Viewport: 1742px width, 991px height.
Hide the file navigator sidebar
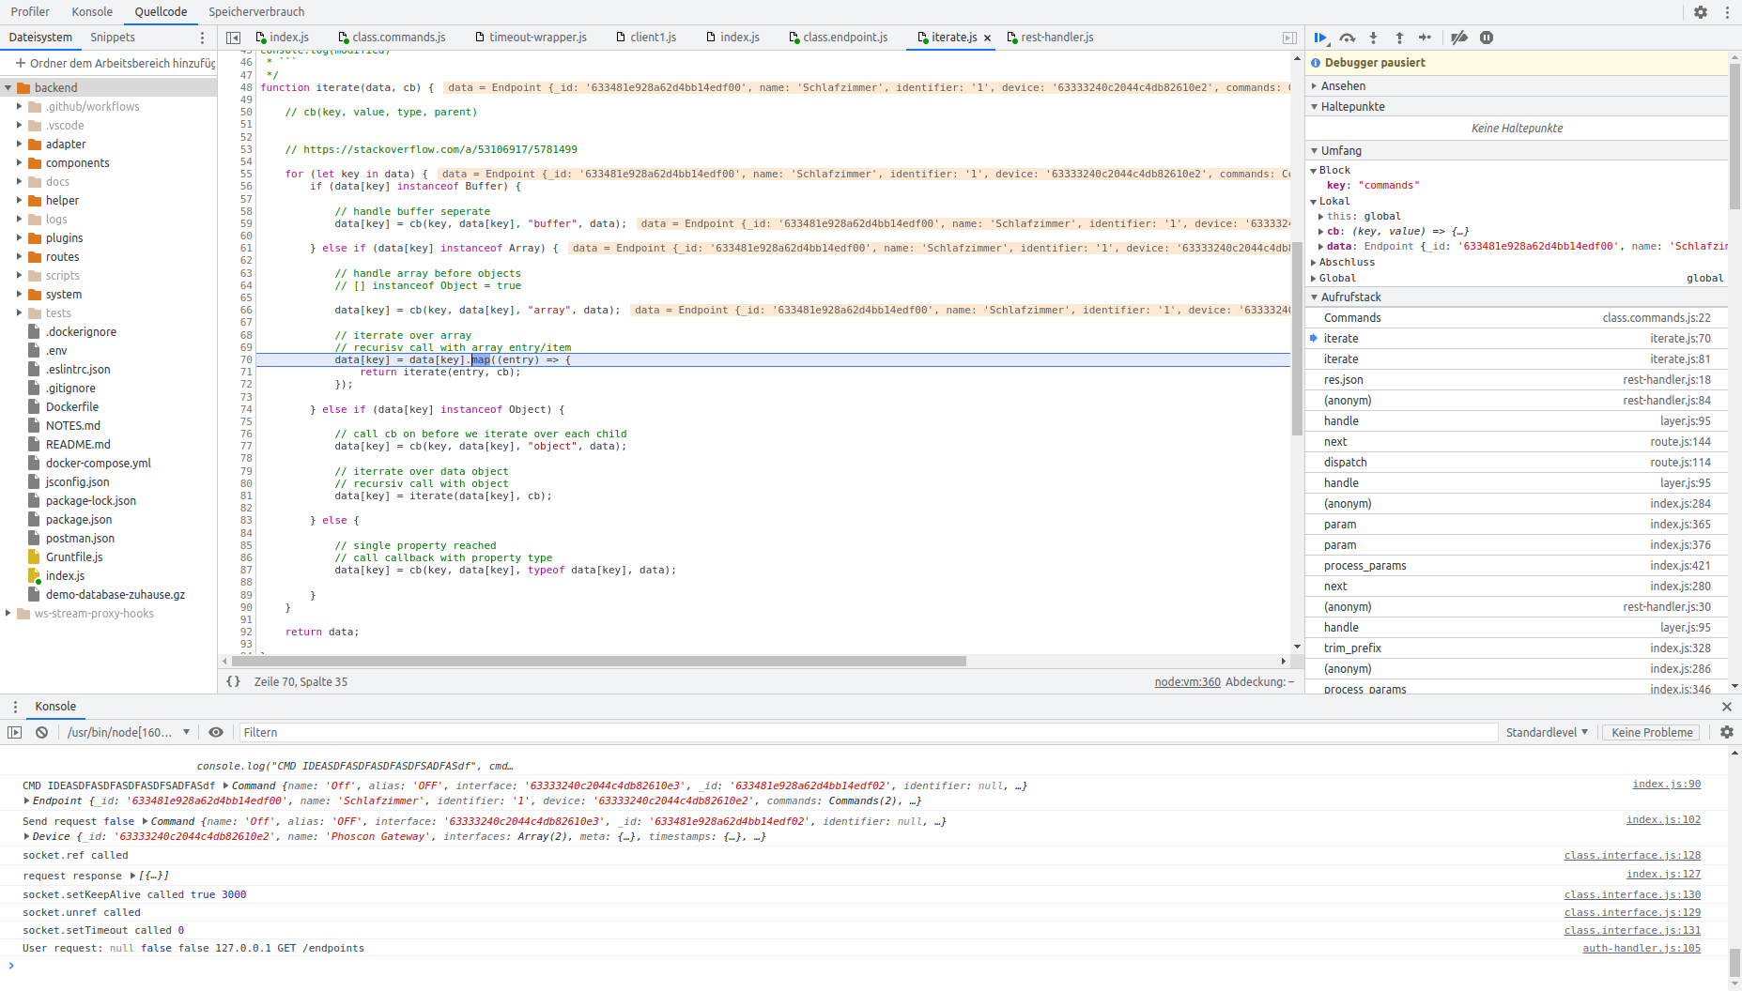[x=234, y=38]
